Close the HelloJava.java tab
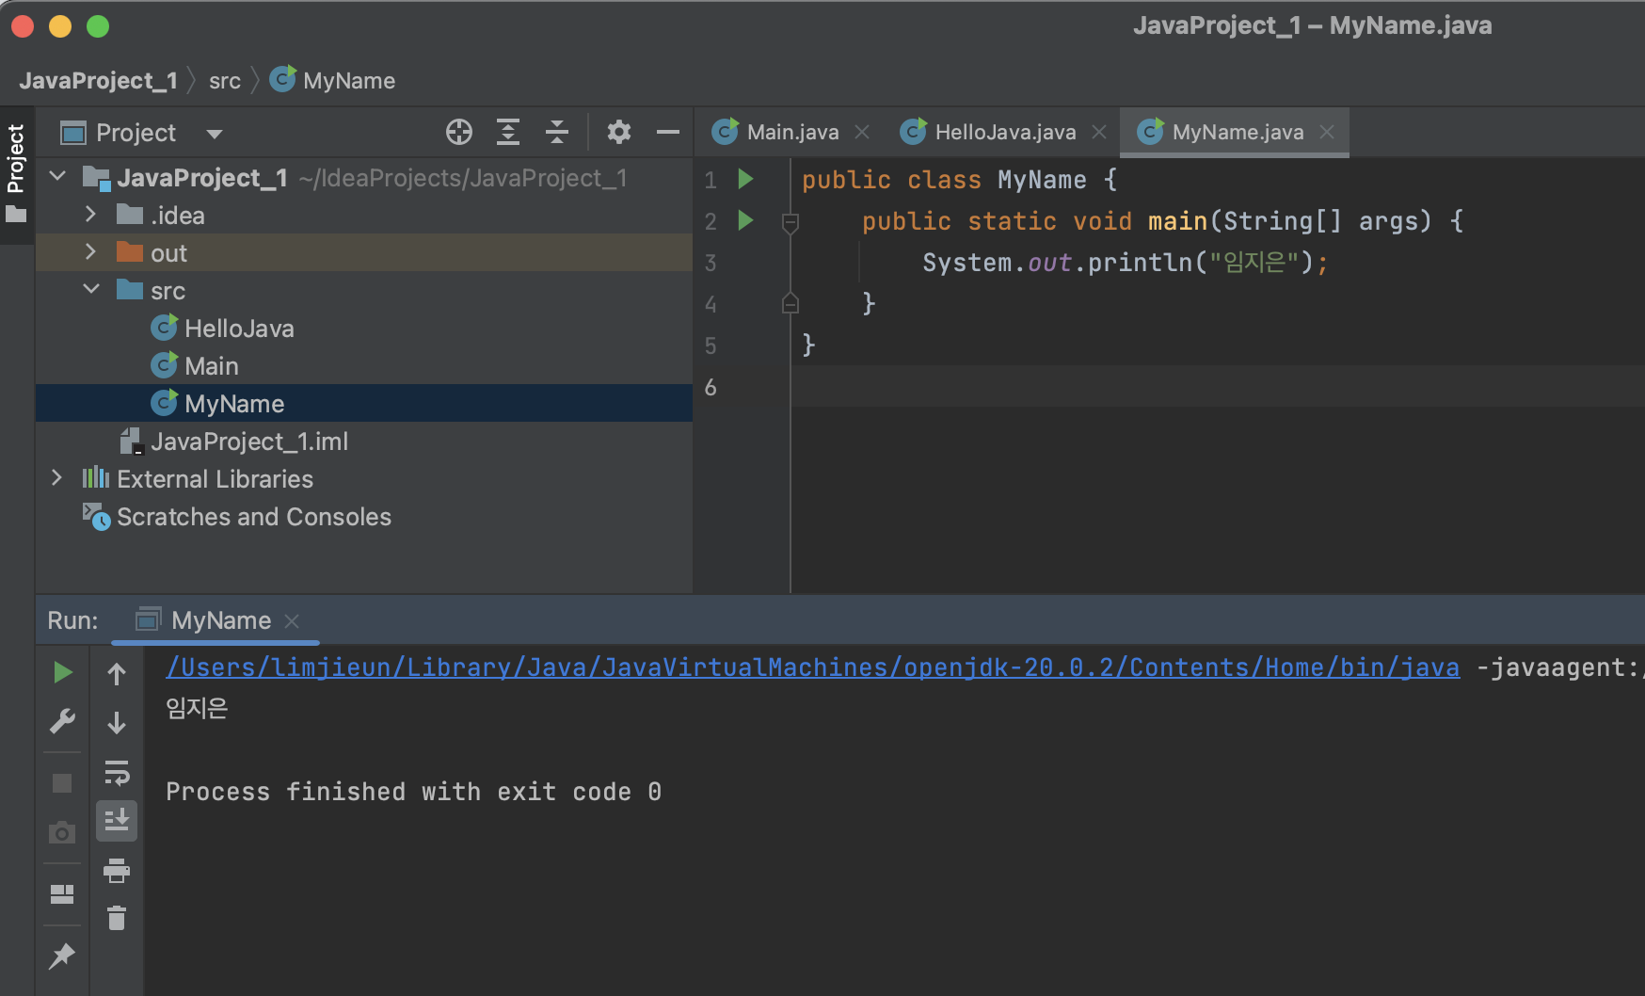 (1099, 133)
